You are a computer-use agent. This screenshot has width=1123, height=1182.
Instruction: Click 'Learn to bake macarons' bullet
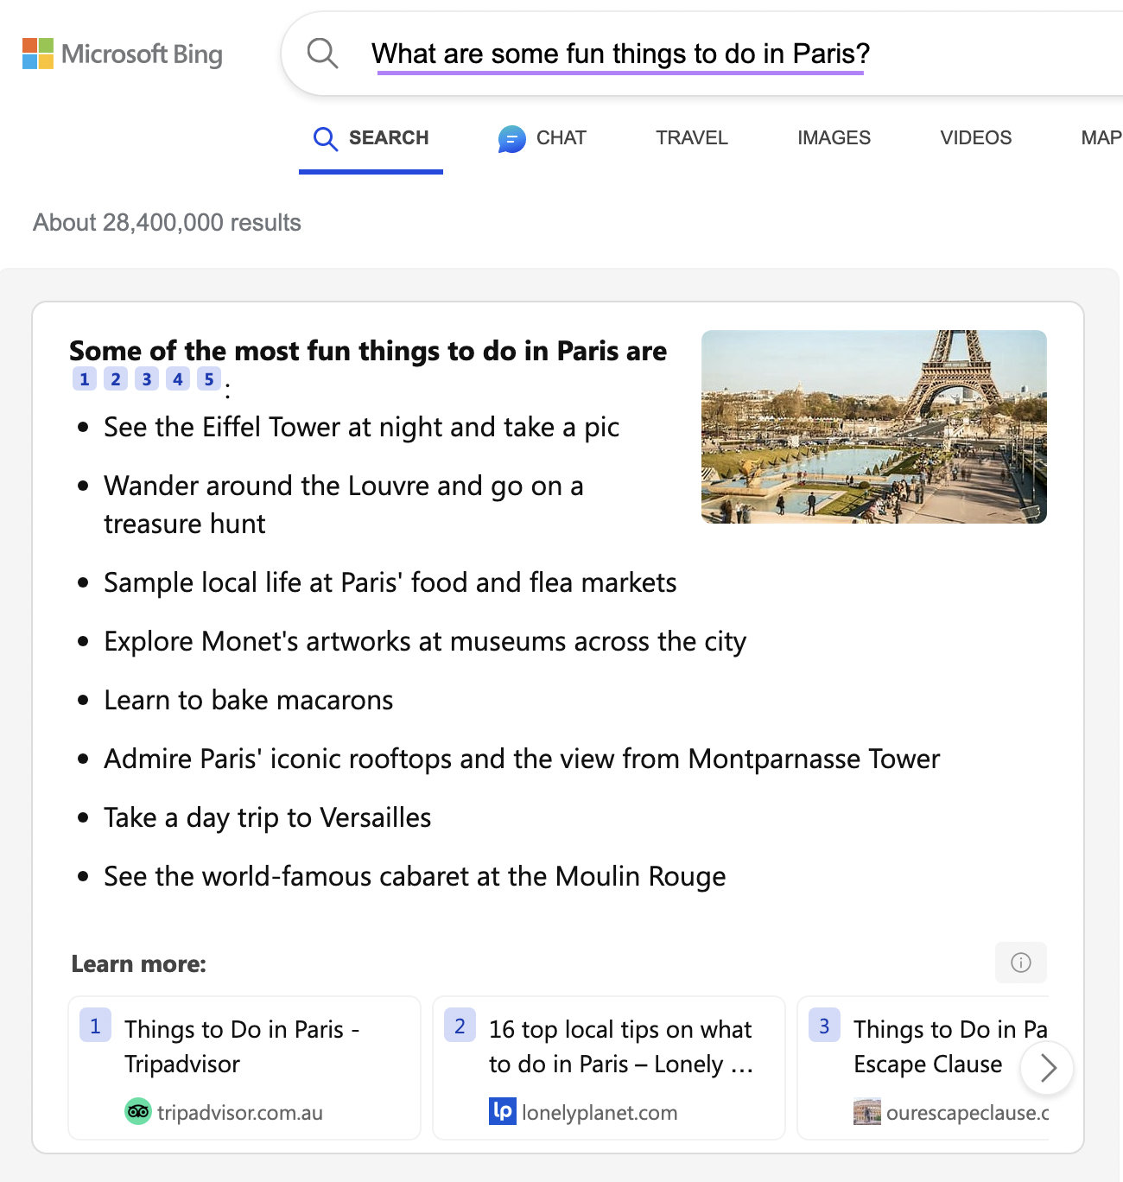[249, 700]
